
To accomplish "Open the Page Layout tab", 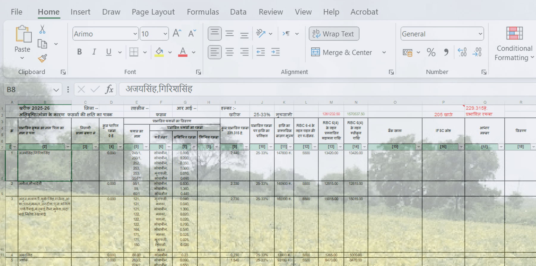I will [x=153, y=12].
